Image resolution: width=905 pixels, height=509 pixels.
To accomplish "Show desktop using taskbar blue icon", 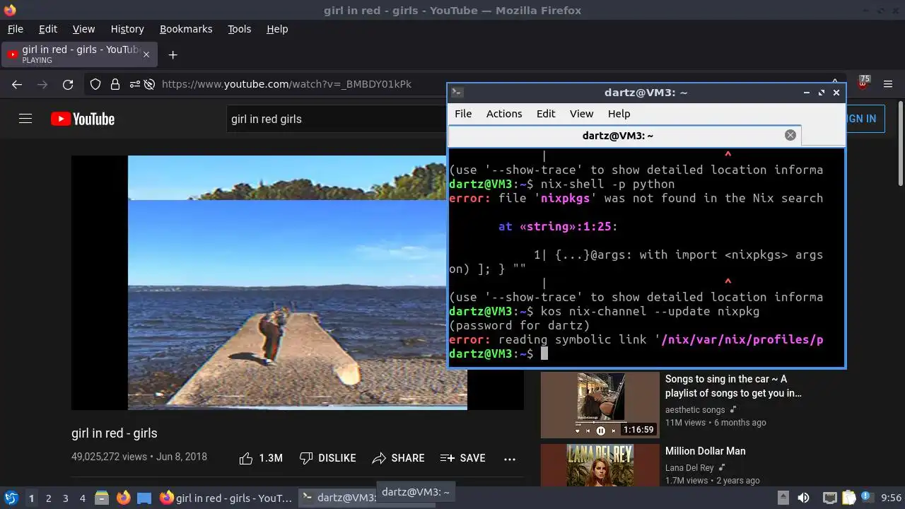I will tap(144, 498).
